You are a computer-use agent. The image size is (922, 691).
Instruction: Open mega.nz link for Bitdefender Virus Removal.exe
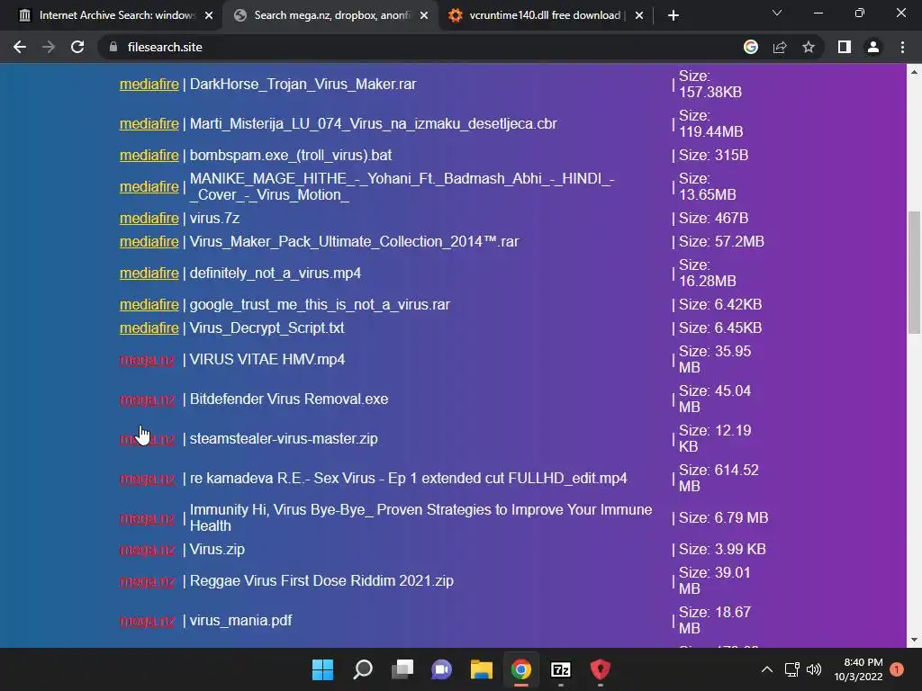[x=147, y=399]
